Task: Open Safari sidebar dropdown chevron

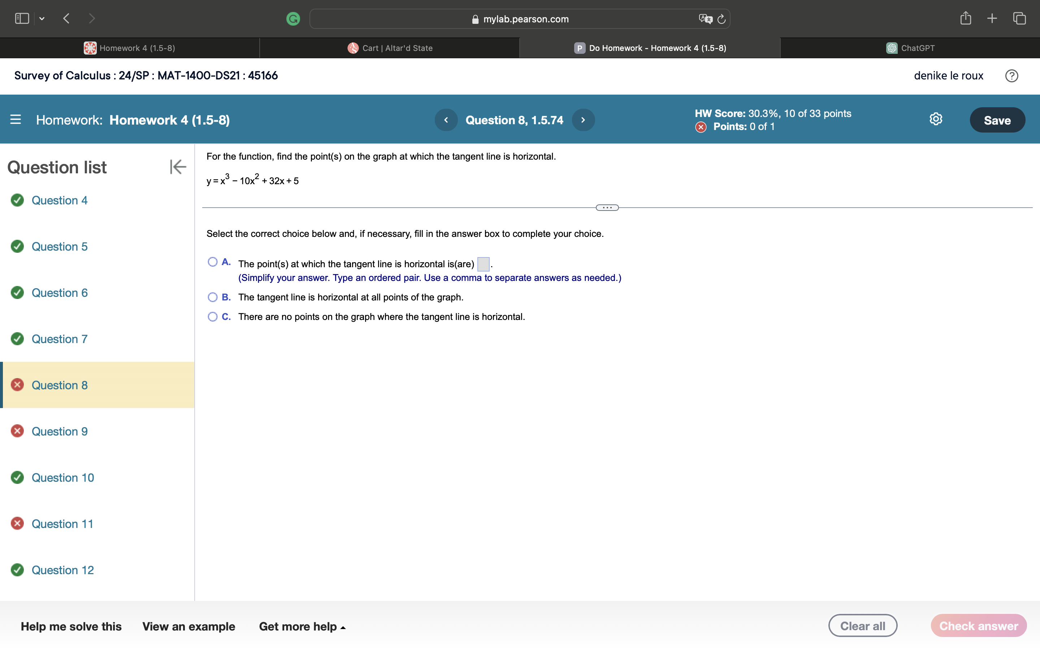Action: pyautogui.click(x=42, y=18)
